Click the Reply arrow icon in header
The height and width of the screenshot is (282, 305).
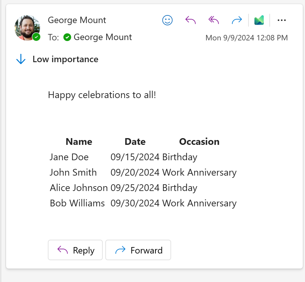(190, 21)
